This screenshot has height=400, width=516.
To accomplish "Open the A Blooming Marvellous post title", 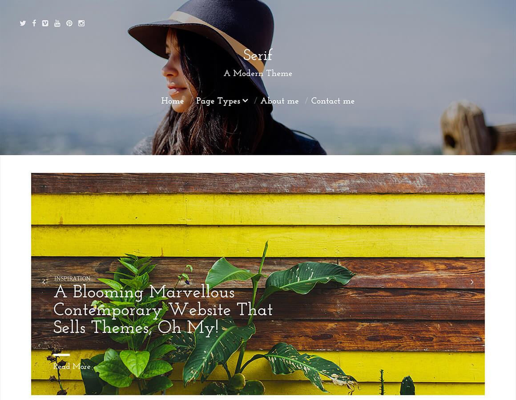I will (163, 310).
